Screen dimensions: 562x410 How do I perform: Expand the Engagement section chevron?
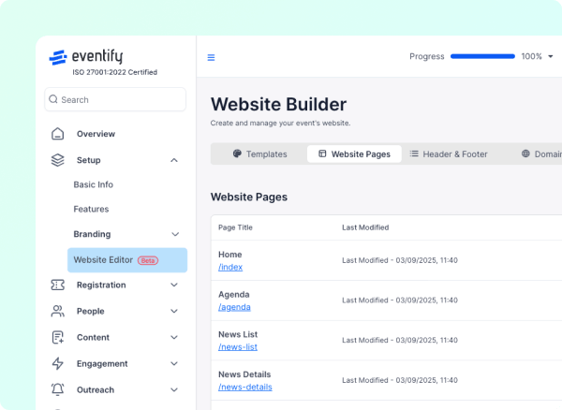coord(174,363)
